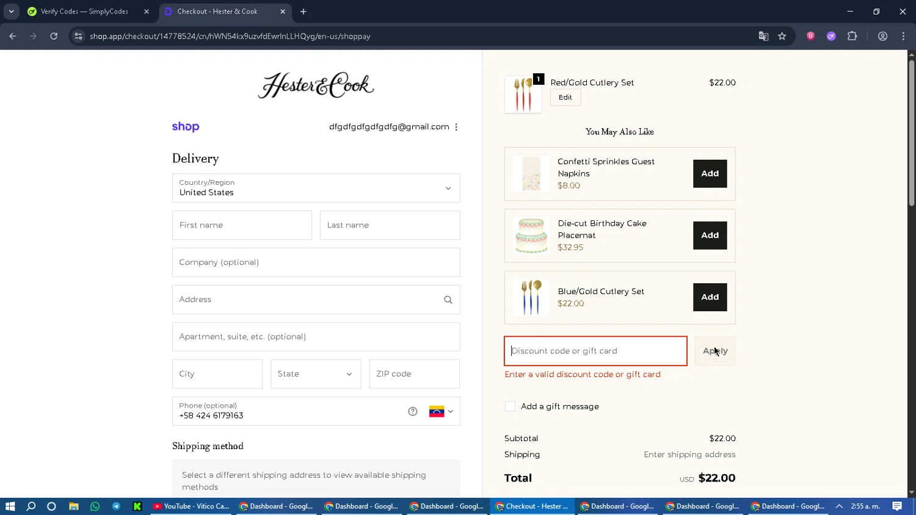
Task: Focus the Apartment, suite field
Action: click(316, 337)
